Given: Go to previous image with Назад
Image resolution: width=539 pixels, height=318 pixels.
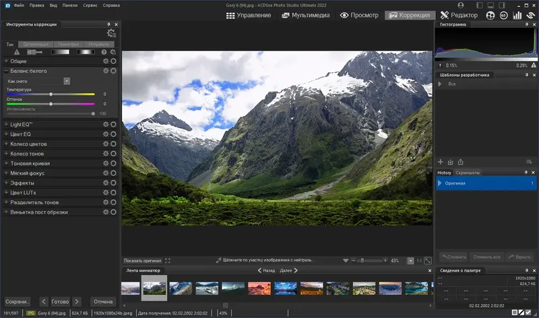Looking at the screenshot, I should (267, 271).
